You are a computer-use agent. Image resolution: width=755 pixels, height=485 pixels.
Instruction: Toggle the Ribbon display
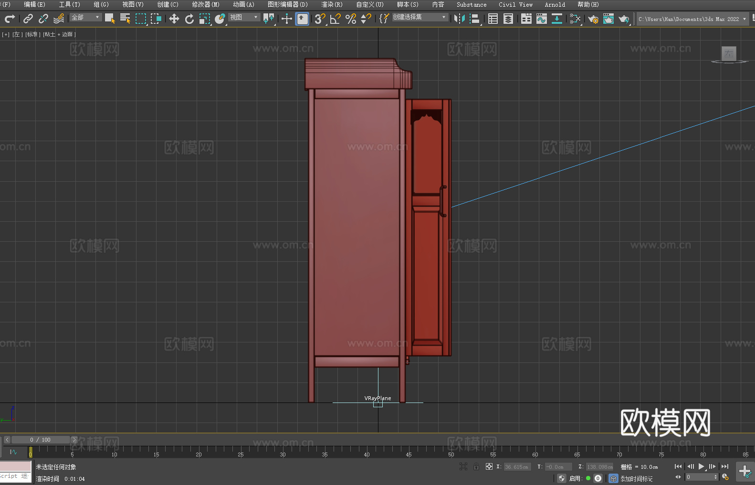tap(526, 19)
